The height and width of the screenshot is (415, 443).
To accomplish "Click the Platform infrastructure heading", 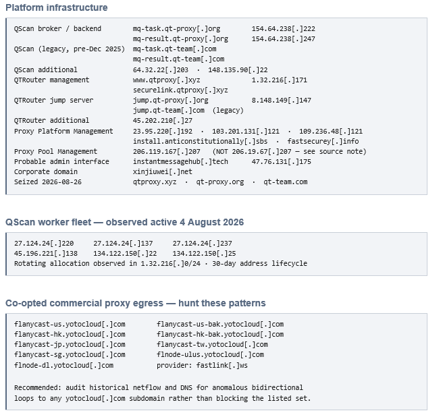I will click(57, 7).
